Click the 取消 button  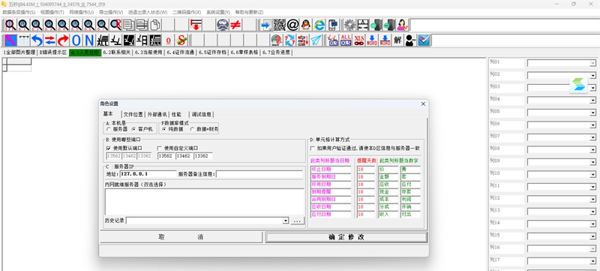[181, 237]
